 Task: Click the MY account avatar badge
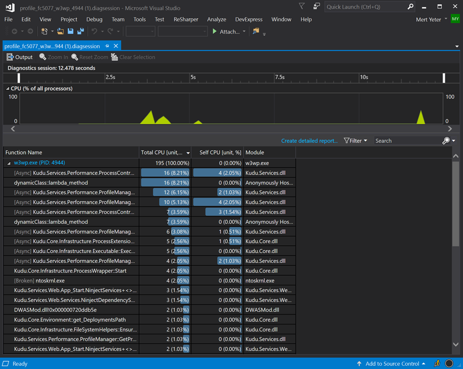[455, 19]
